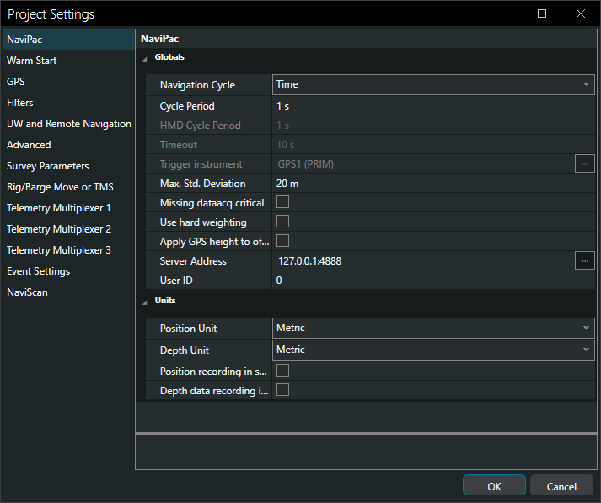Open Event Settings page
This screenshot has width=601, height=503.
click(69, 271)
